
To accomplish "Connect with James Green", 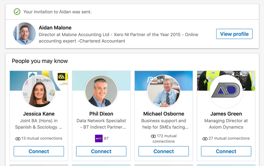I will [226, 151].
